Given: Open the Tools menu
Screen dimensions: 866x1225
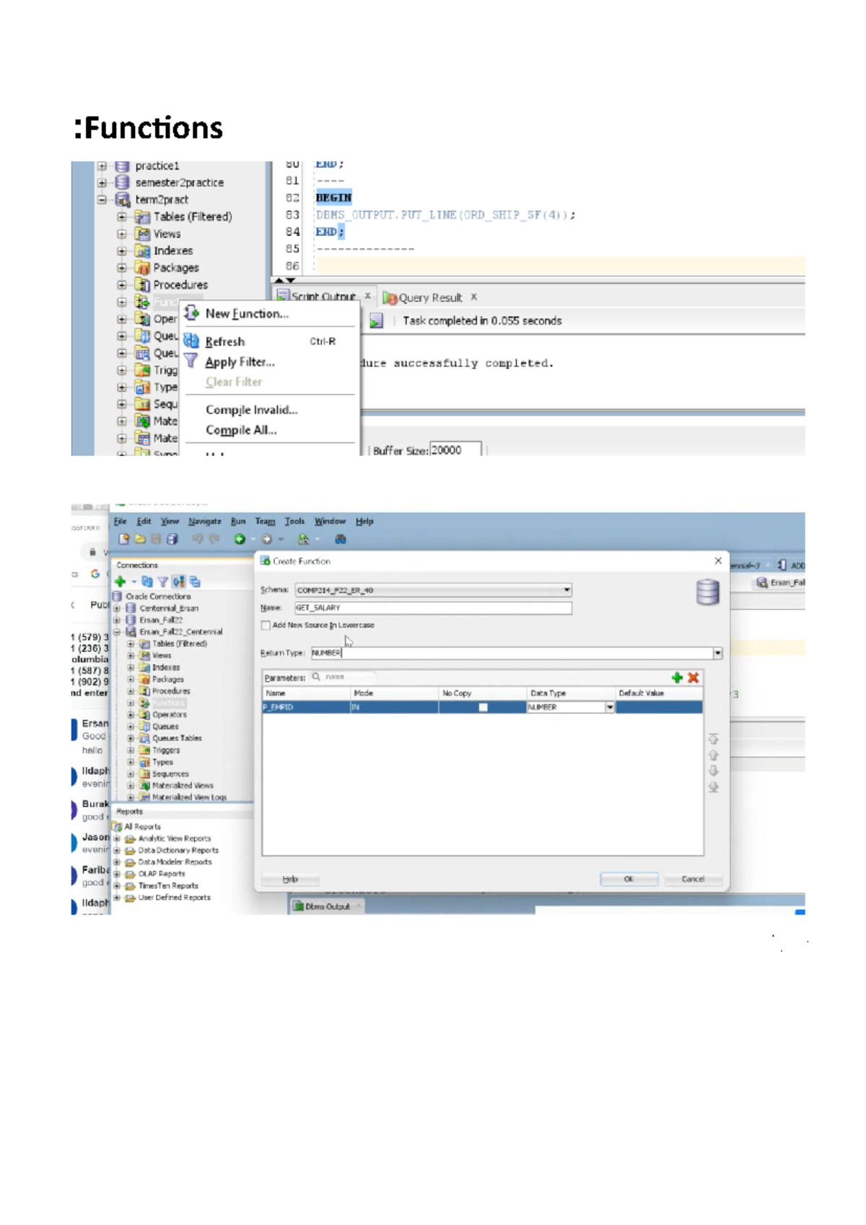Looking at the screenshot, I should coord(294,521).
